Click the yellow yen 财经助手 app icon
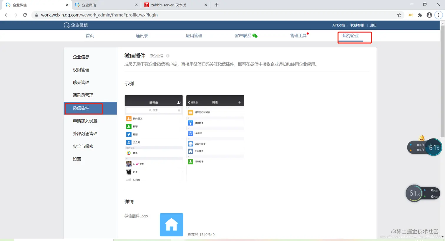Screen dimensions: 445x241 coord(190,123)
